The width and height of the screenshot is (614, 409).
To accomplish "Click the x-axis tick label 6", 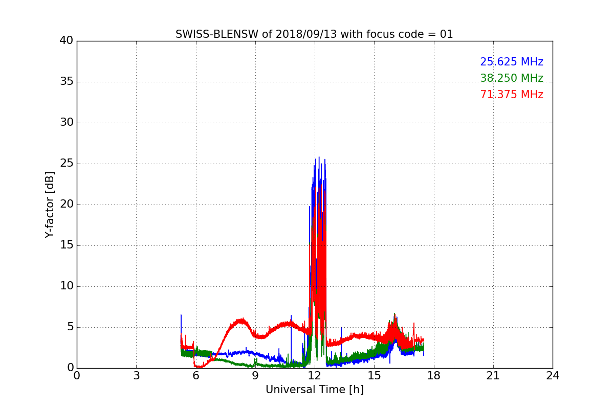I will click(195, 376).
